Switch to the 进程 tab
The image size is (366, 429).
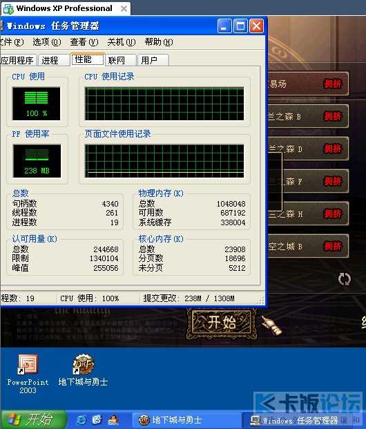point(53,60)
